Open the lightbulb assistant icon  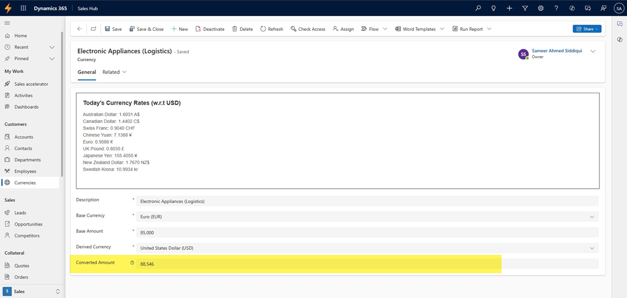(x=494, y=8)
